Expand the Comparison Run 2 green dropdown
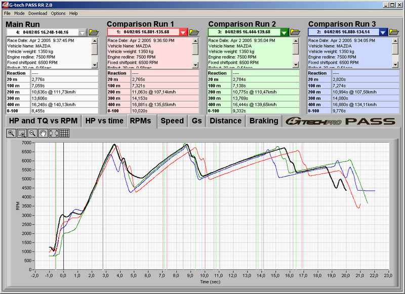This screenshot has width=405, height=294. (284, 32)
